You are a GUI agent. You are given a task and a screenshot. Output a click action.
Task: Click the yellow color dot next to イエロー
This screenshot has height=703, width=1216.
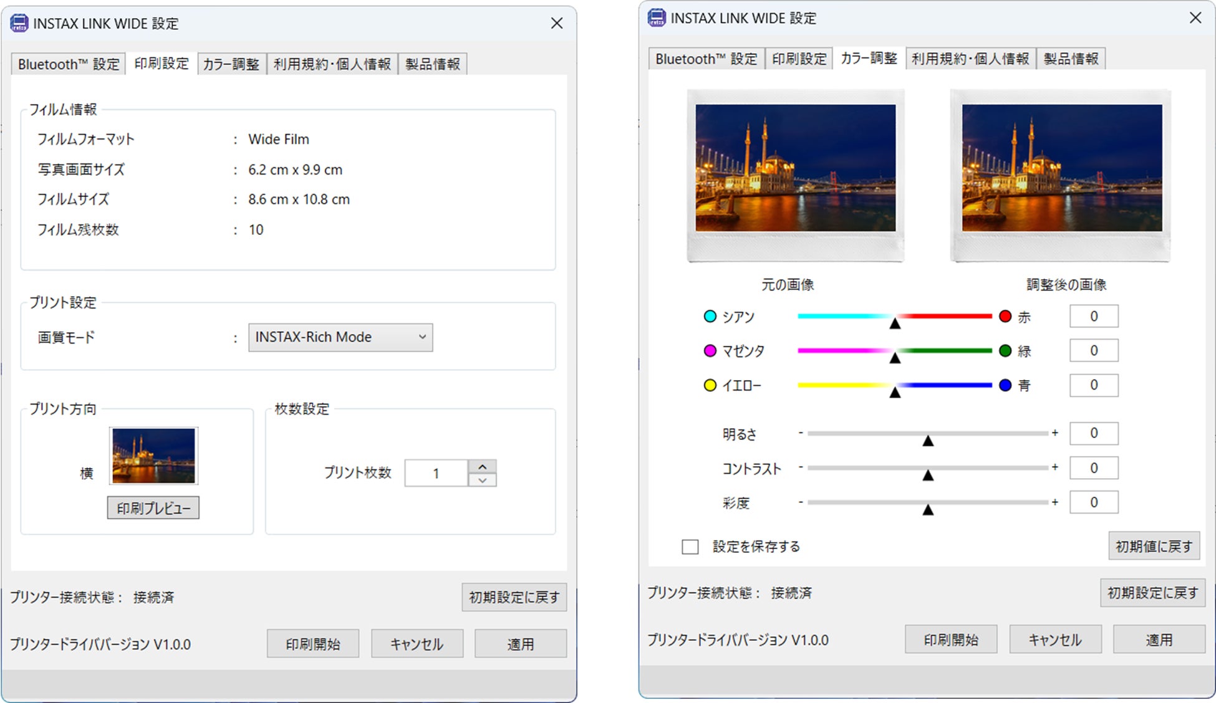(x=710, y=385)
